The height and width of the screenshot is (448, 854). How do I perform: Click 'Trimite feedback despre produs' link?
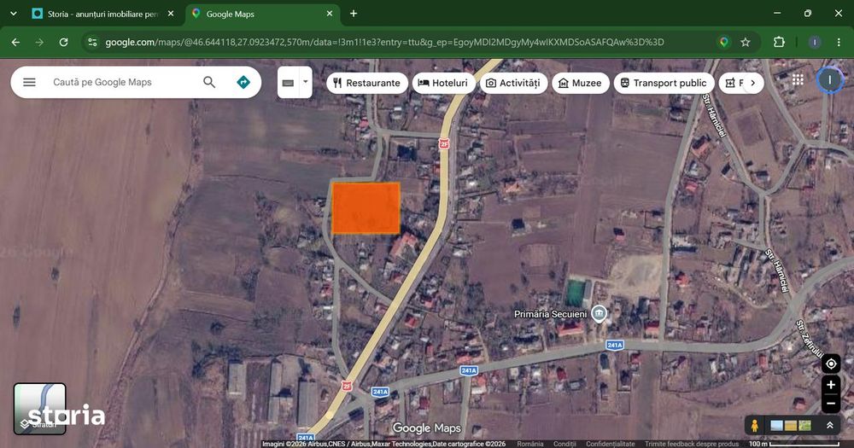[x=692, y=444]
